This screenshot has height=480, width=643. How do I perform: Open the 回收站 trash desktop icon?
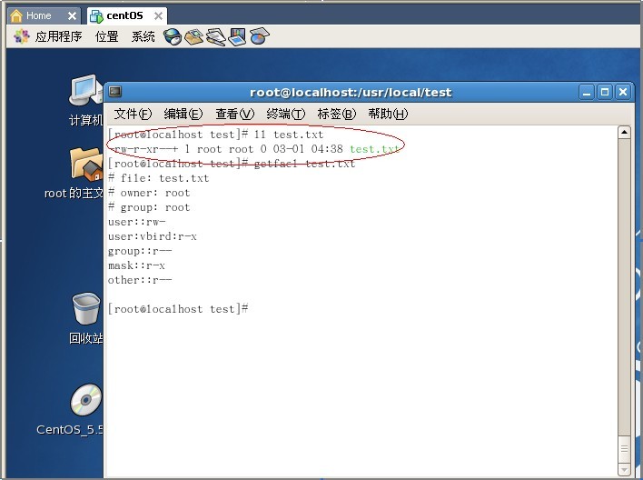[85, 318]
